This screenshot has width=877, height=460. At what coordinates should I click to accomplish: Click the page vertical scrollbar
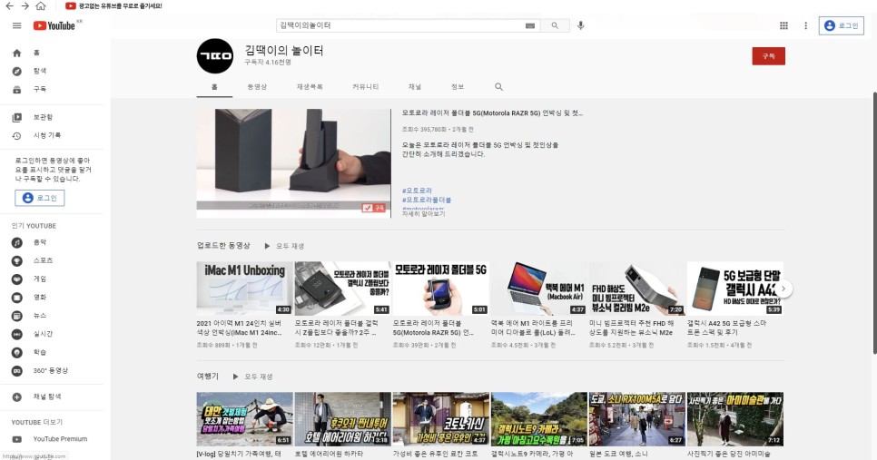[874, 222]
